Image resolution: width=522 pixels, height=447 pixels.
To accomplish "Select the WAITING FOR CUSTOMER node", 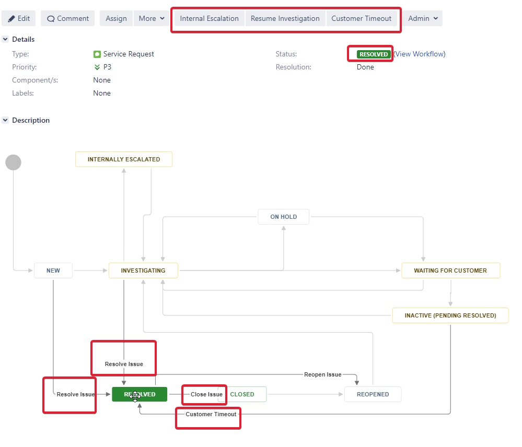I will tap(450, 270).
